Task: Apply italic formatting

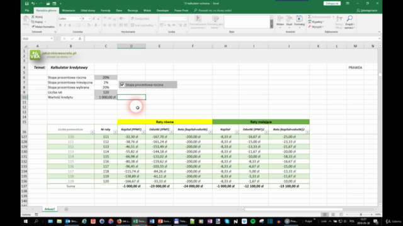Action: click(65, 25)
